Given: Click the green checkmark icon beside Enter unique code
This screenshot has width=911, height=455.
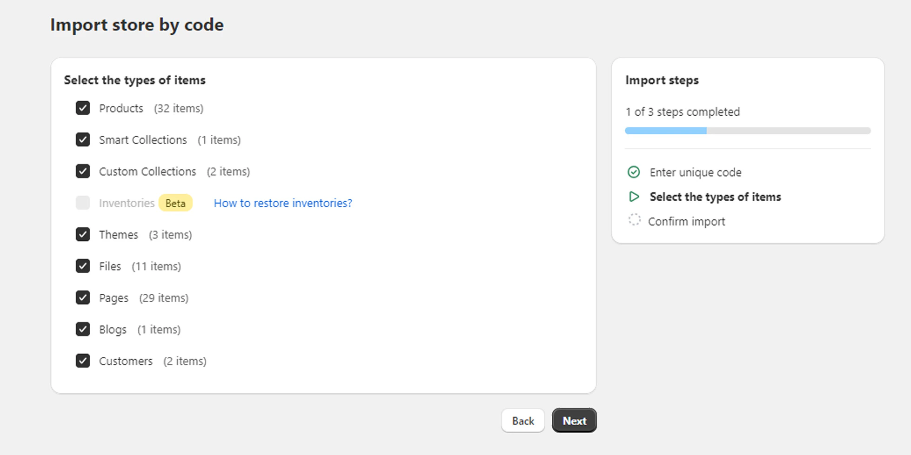Looking at the screenshot, I should [x=634, y=172].
